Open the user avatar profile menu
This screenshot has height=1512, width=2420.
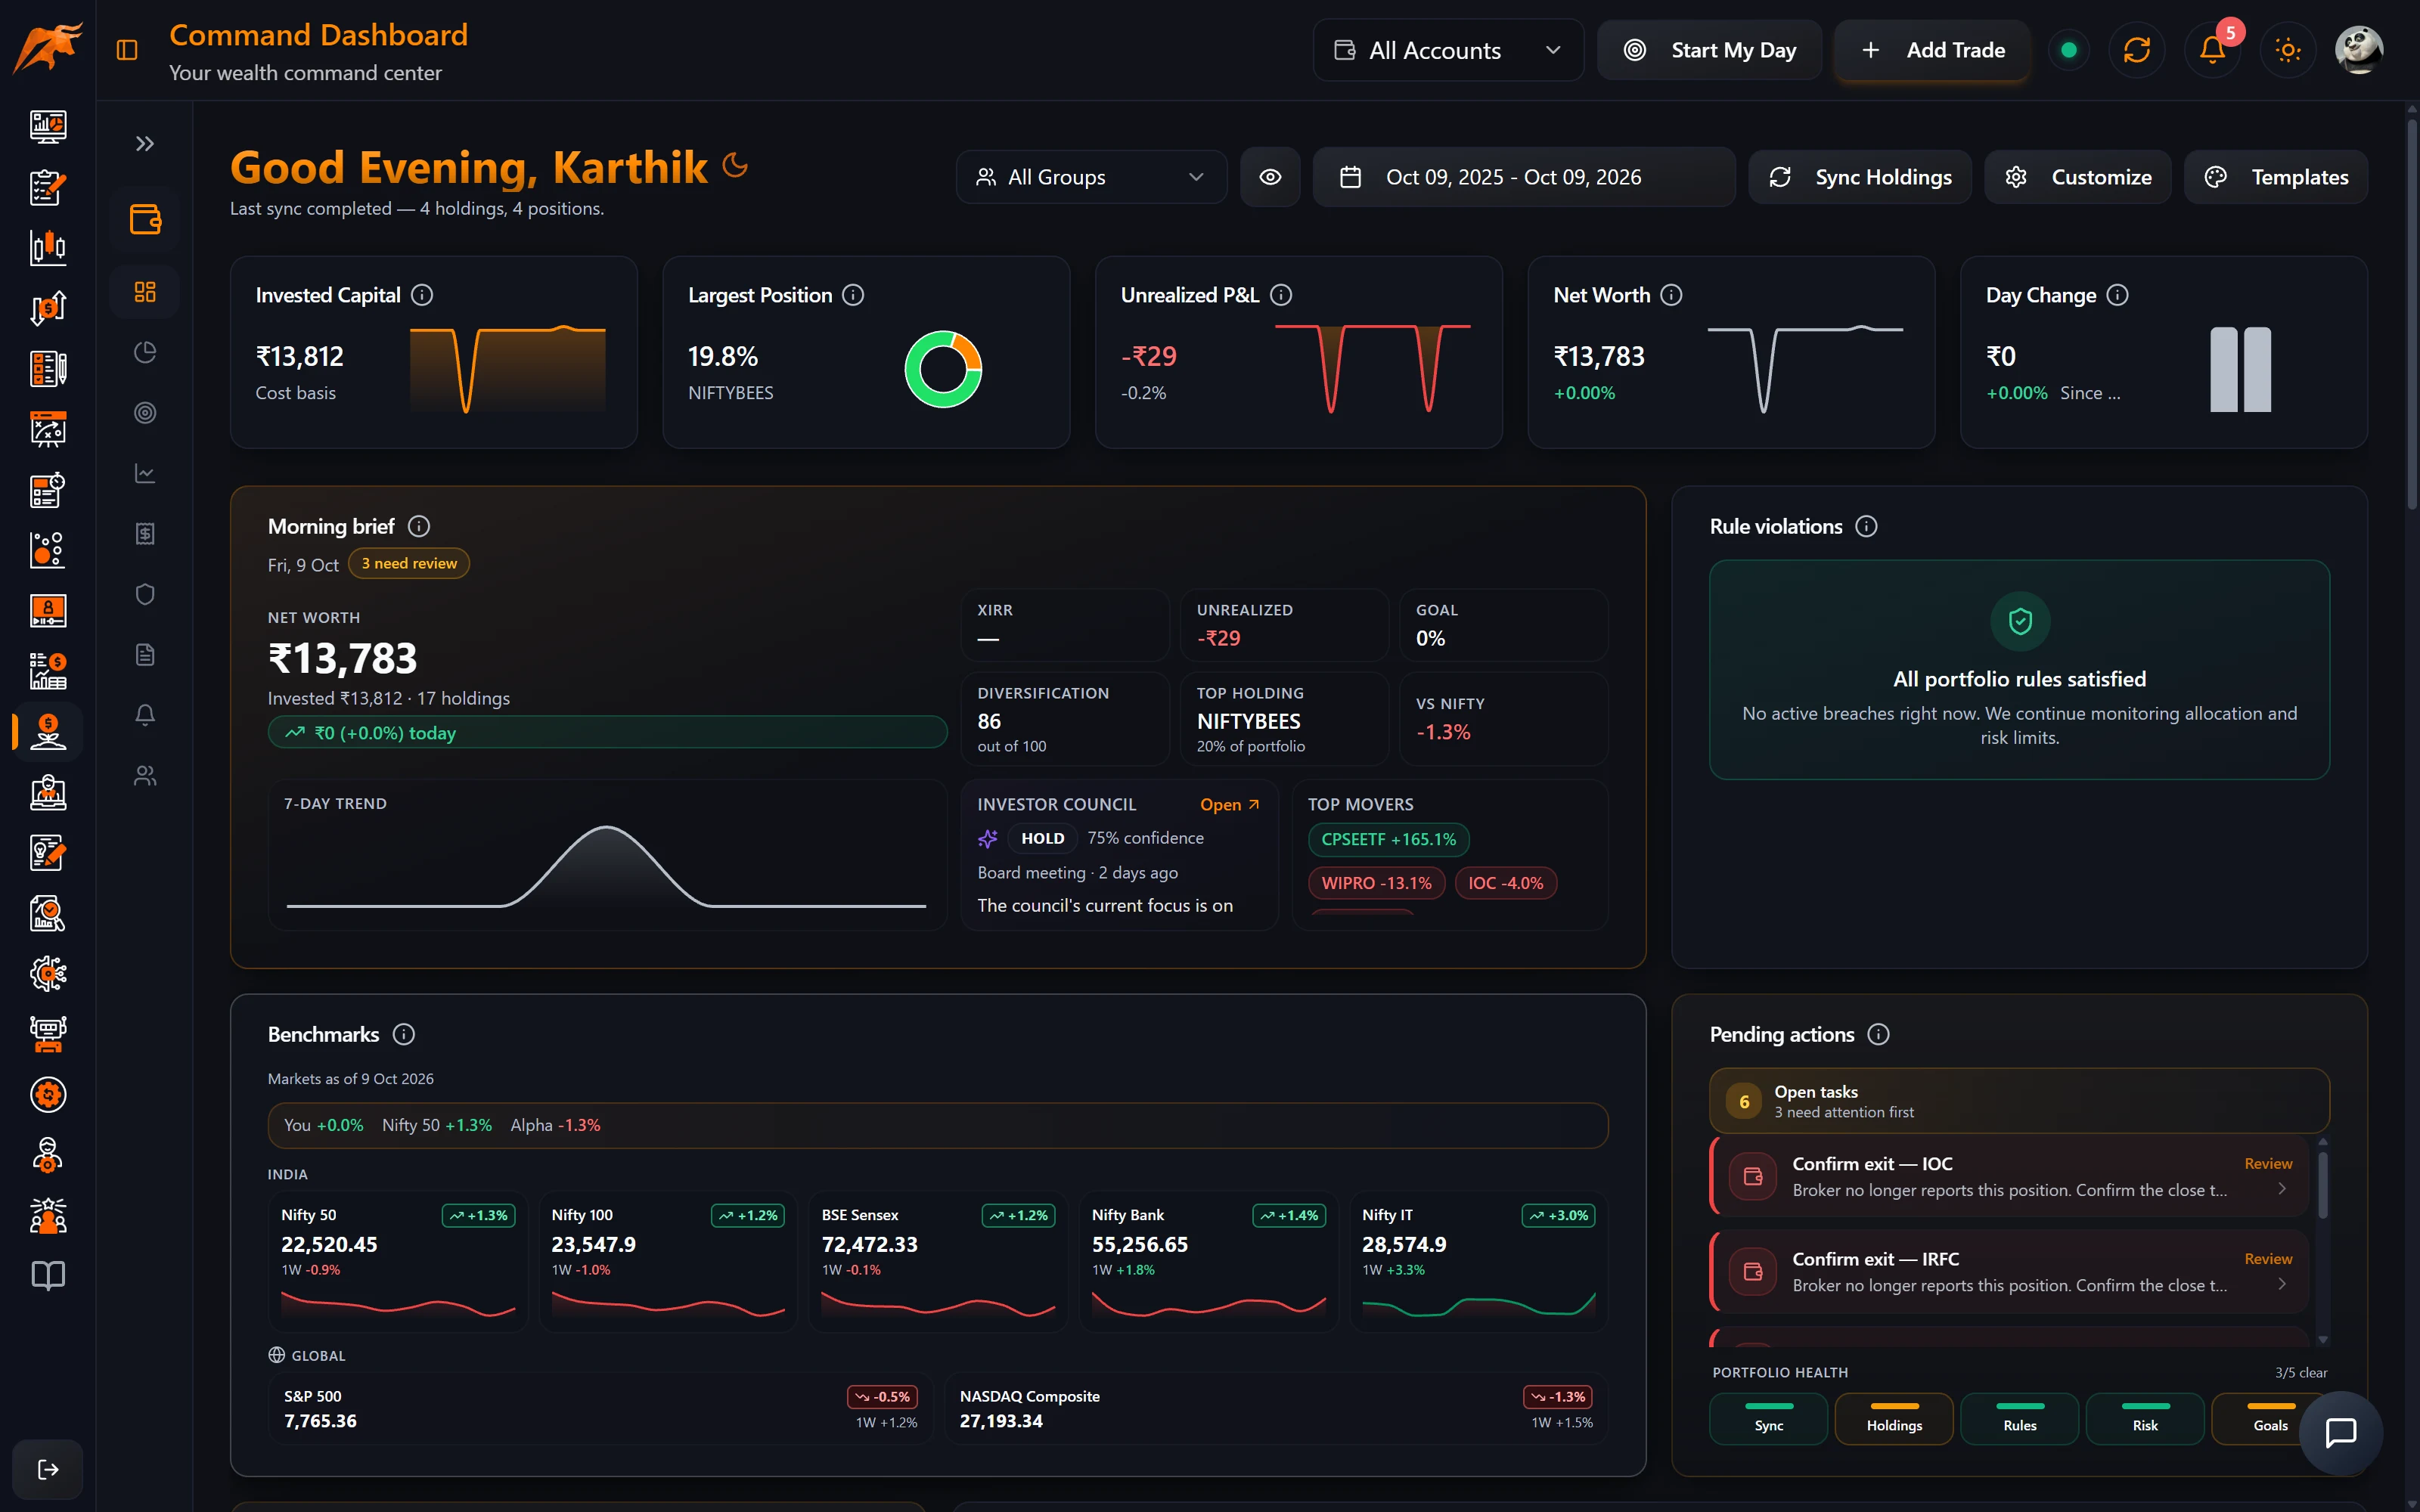(x=2359, y=50)
